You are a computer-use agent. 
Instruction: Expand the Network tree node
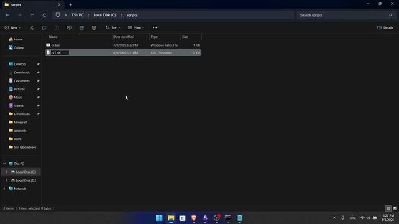(x=4, y=189)
